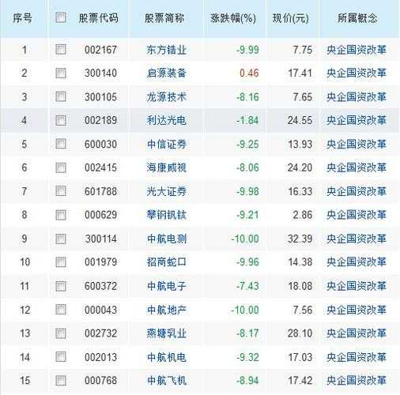Open 中航飞机 stock link
This screenshot has height=395, width=400.
pos(167,380)
